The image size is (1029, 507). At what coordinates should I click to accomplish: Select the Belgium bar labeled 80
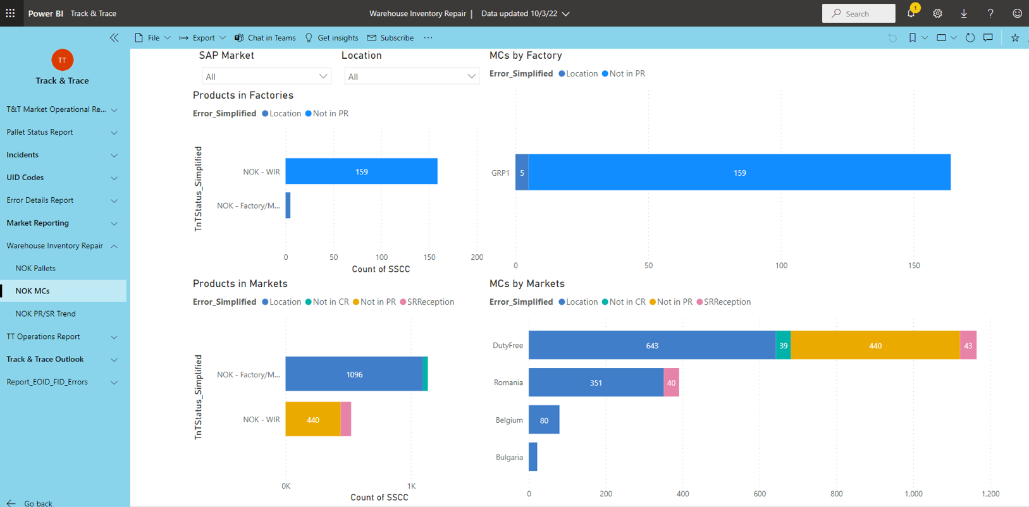pyautogui.click(x=544, y=420)
